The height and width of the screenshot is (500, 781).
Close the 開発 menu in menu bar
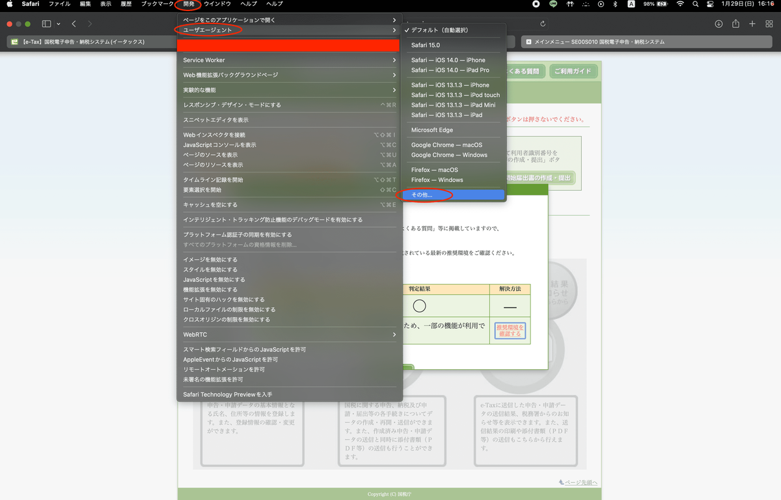coord(188,4)
